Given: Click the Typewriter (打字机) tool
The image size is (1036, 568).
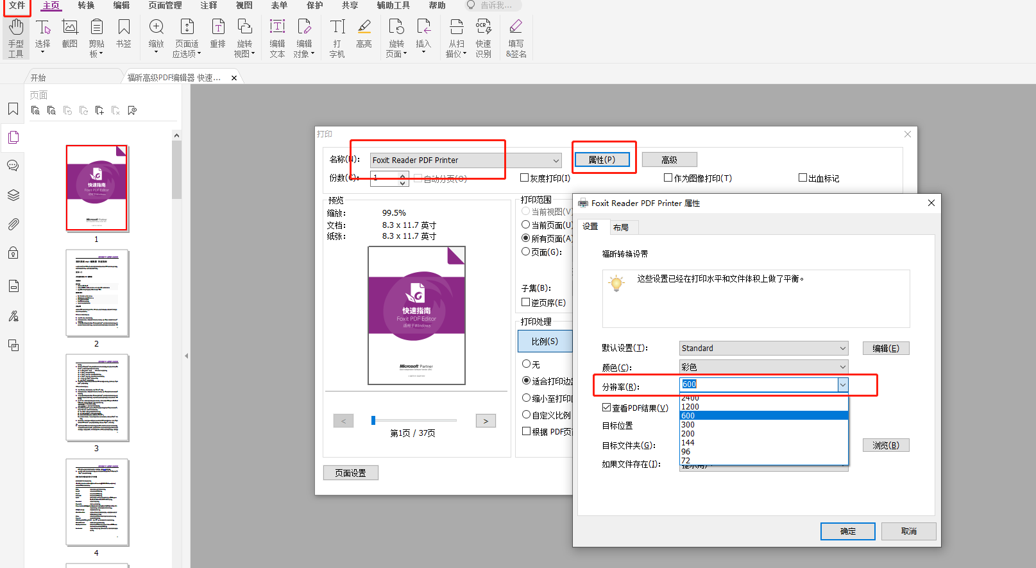Looking at the screenshot, I should tap(337, 37).
